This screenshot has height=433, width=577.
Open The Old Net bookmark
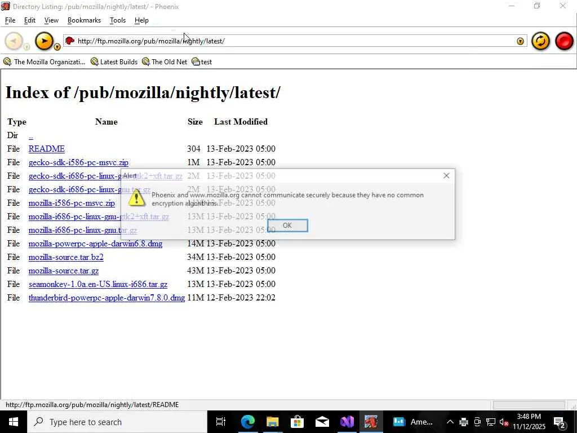(x=165, y=62)
